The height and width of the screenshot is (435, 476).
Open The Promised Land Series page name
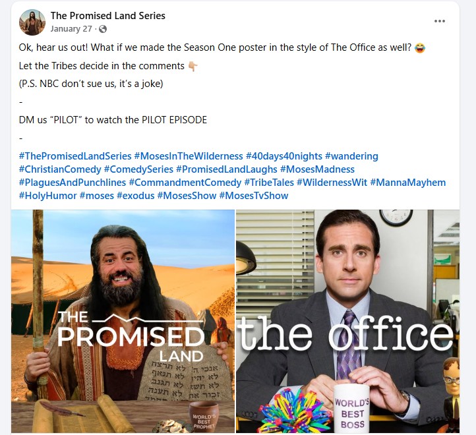tap(107, 15)
